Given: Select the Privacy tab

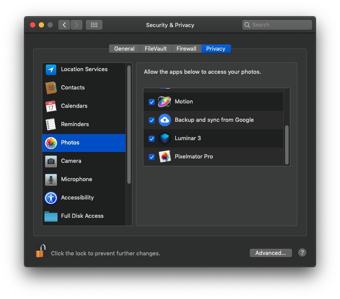Looking at the screenshot, I should pyautogui.click(x=216, y=48).
